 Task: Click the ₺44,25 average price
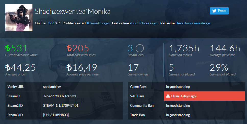[20, 68]
